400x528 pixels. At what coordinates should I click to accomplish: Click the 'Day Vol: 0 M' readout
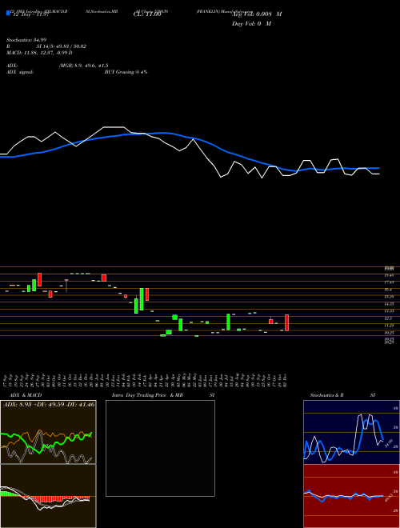pos(251,24)
